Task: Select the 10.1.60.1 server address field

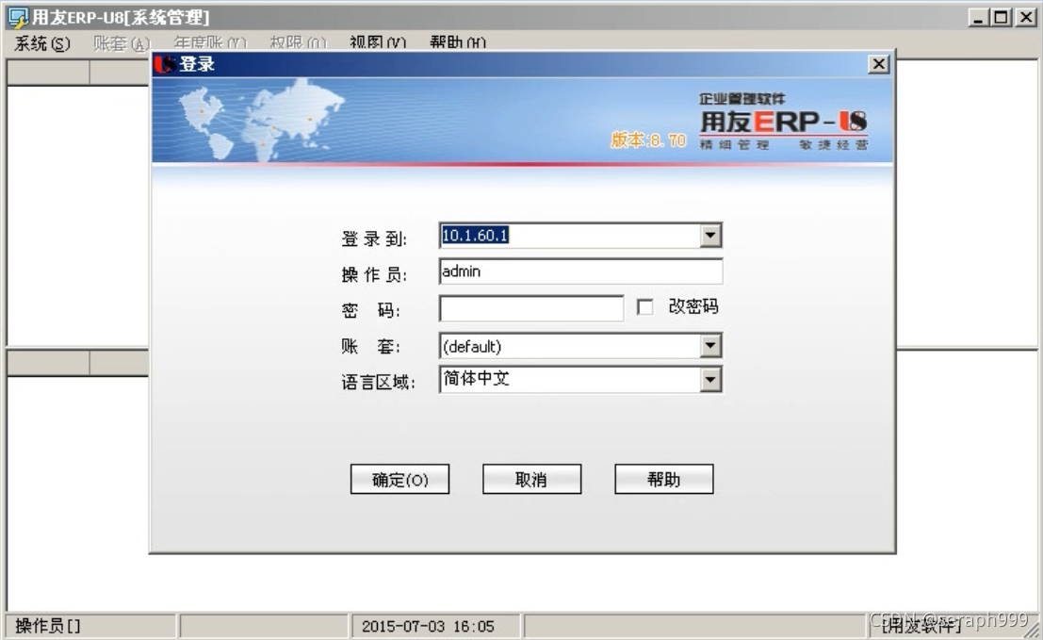Action: coord(570,235)
